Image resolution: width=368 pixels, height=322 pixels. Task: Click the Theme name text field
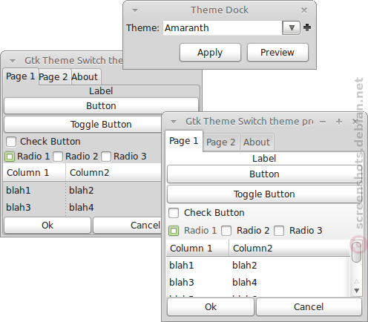click(223, 27)
